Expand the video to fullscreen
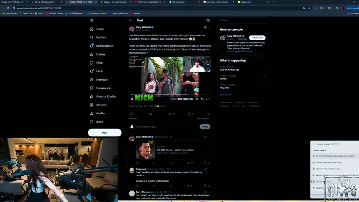The image size is (359, 202). tap(207, 99)
